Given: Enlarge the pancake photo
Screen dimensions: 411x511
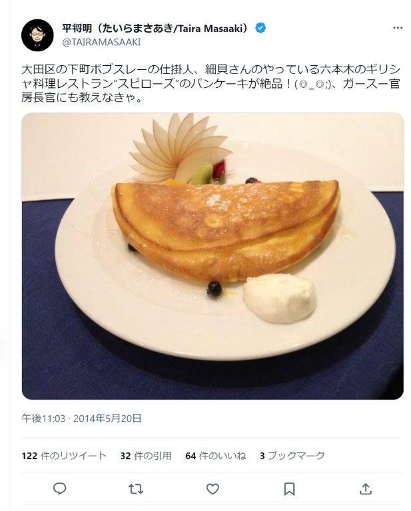Looking at the screenshot, I should 212,256.
